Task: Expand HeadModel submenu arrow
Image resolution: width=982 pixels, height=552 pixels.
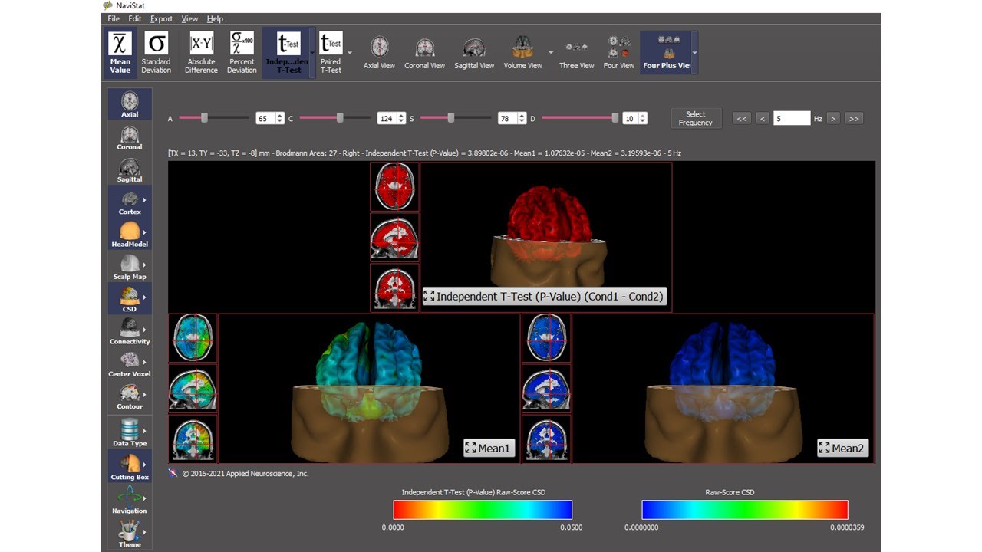Action: 144,232
